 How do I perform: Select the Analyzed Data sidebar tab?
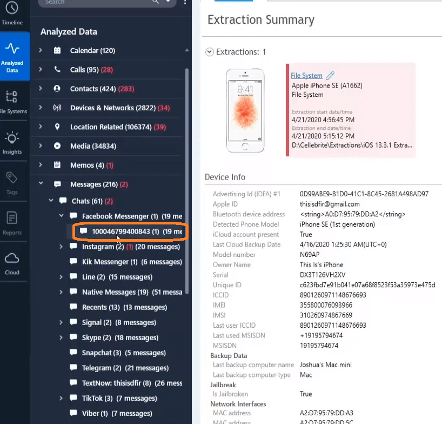[x=15, y=56]
